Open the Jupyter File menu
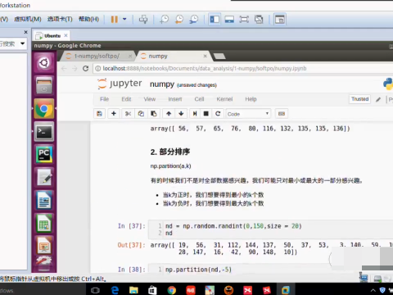This screenshot has height=295, width=393. (104, 99)
